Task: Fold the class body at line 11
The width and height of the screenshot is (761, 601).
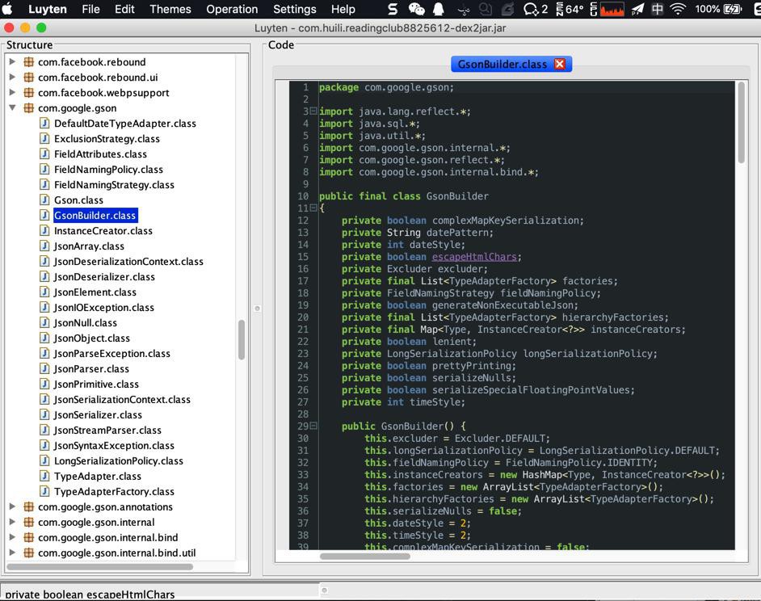Action: pyautogui.click(x=313, y=208)
